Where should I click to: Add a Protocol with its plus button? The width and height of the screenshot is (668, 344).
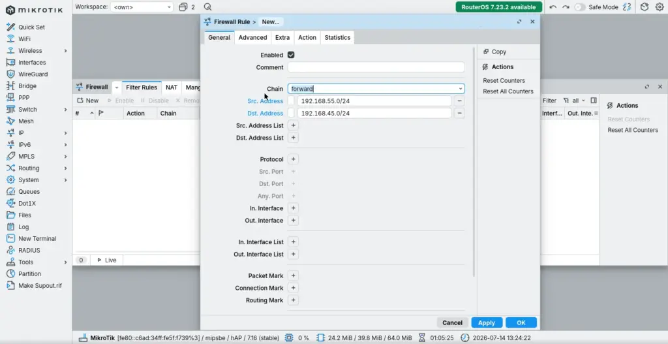pos(293,159)
